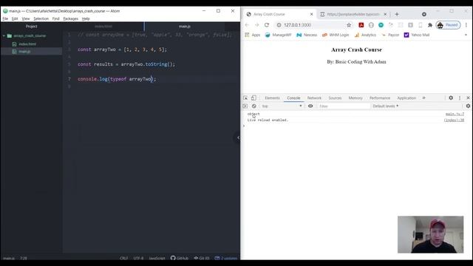Click the console Filter input field
This screenshot has width=473, height=266.
[x=344, y=106]
